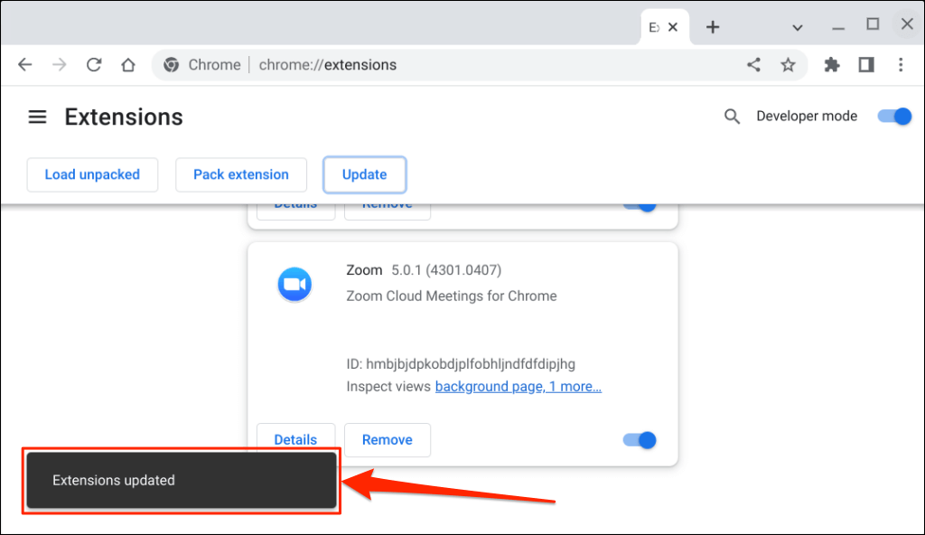Select the Extensions browser tab
The image size is (925, 535).
coord(664,26)
